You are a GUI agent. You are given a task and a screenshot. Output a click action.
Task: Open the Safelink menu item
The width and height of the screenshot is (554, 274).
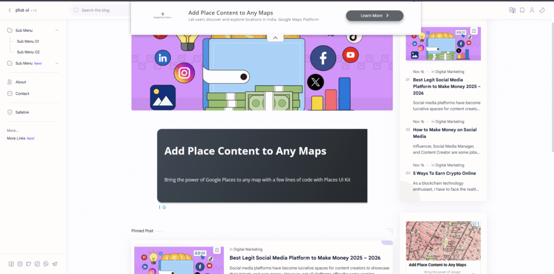pos(22,112)
